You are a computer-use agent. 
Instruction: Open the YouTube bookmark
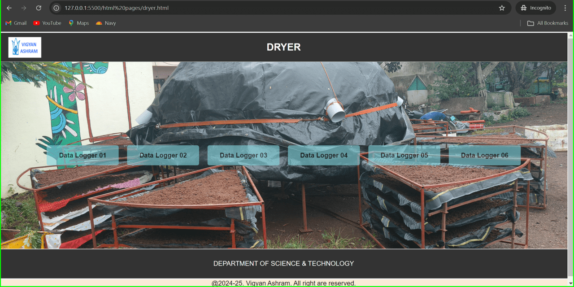47,23
